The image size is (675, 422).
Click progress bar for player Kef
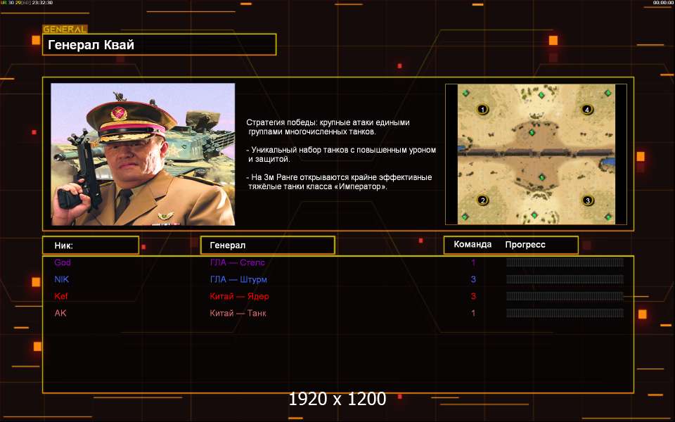(565, 296)
